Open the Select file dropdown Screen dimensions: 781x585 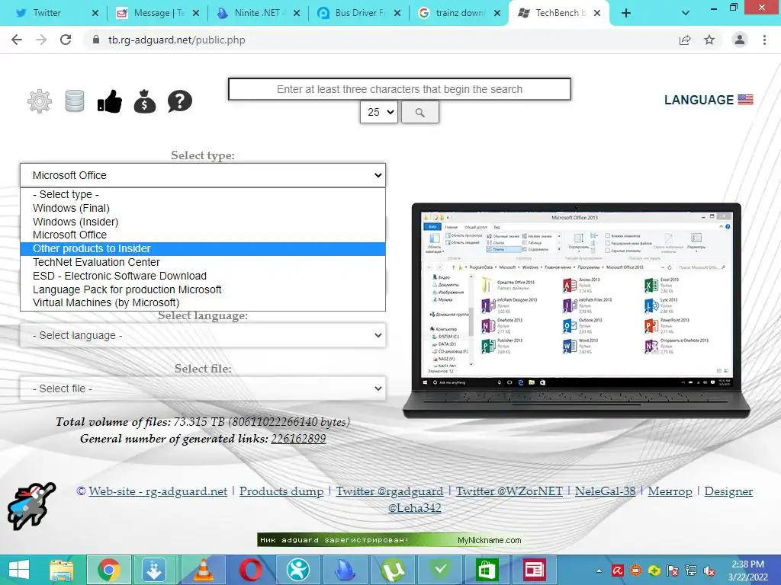203,388
